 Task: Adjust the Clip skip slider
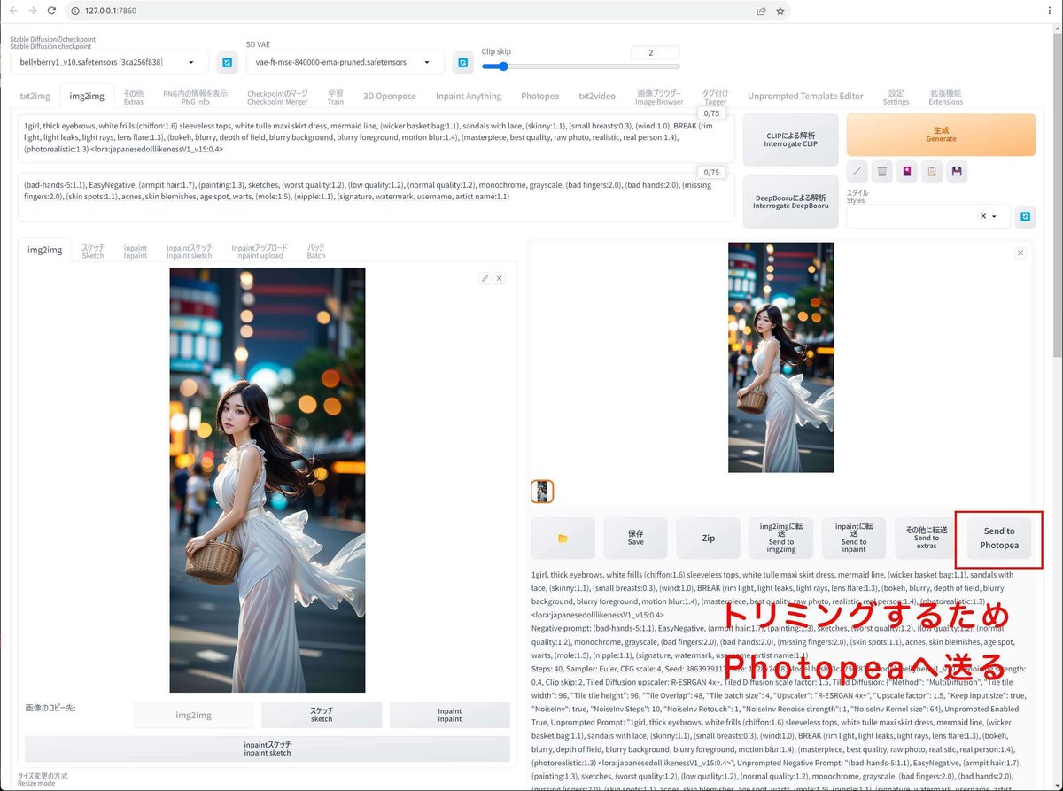click(581, 66)
